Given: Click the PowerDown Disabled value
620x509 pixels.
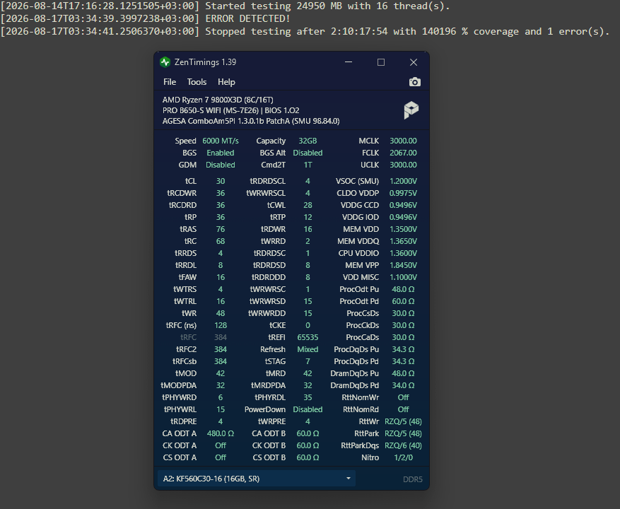Looking at the screenshot, I should (x=308, y=410).
